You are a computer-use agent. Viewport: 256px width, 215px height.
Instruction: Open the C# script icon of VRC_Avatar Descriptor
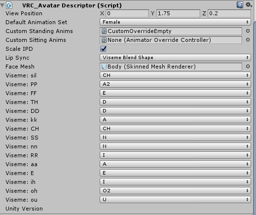click(x=9, y=5)
